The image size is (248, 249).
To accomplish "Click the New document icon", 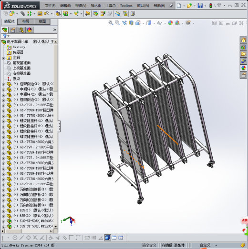I will [179, 6].
